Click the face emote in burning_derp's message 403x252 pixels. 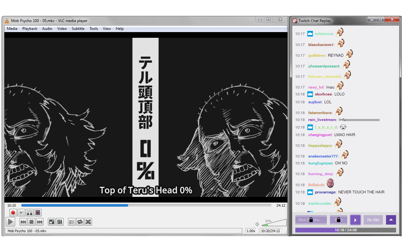click(340, 172)
